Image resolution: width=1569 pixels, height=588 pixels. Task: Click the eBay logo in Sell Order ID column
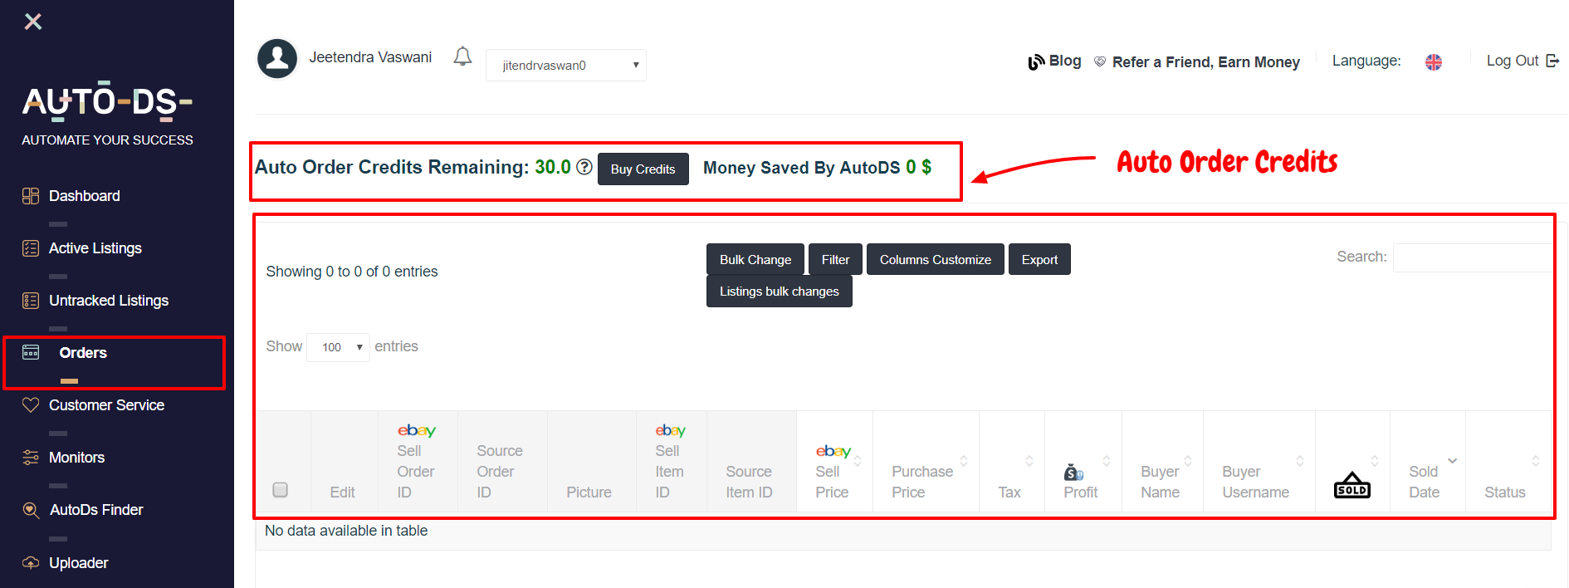pos(417,430)
